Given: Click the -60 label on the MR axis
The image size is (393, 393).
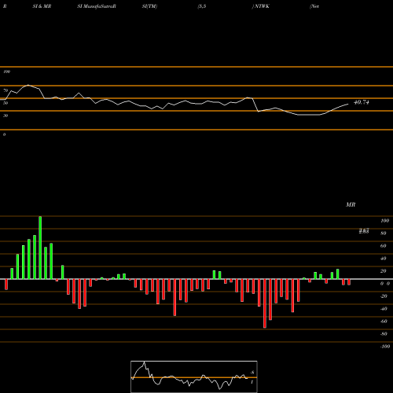Looking at the screenshot, I should pos(384,321).
